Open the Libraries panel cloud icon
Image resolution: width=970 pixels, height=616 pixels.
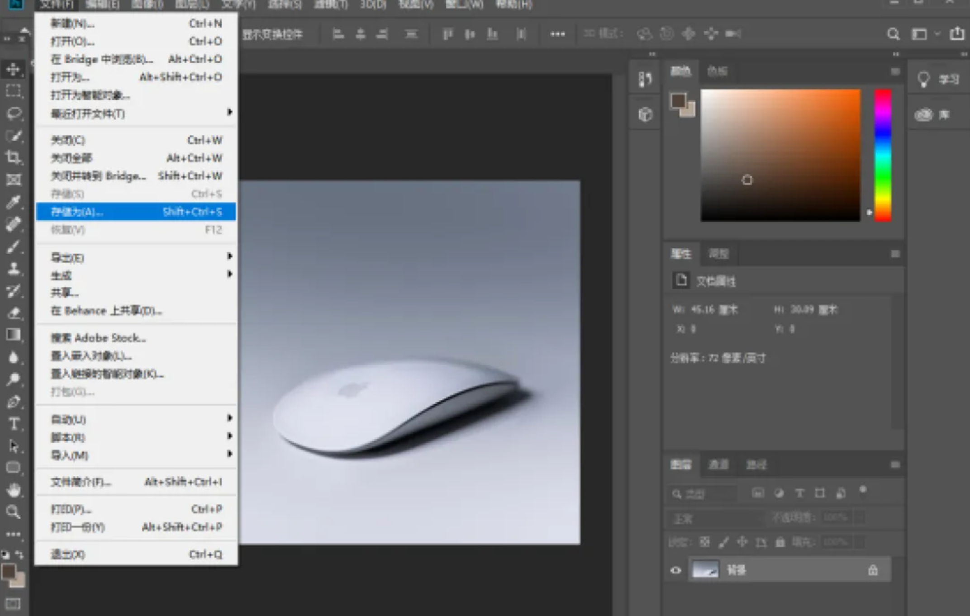coord(923,115)
